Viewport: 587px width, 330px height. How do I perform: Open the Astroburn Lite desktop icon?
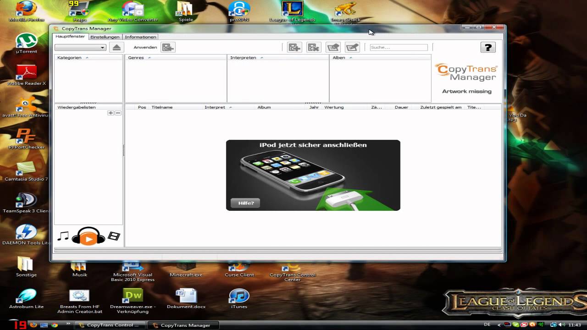tap(27, 298)
